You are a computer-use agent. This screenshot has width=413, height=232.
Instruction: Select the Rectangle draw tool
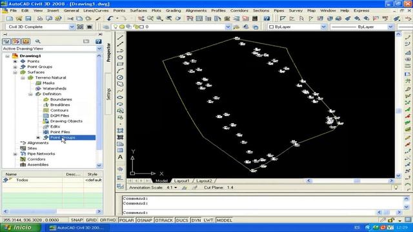coord(120,64)
